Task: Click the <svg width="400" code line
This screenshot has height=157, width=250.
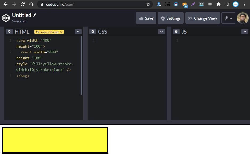Action: point(34,40)
